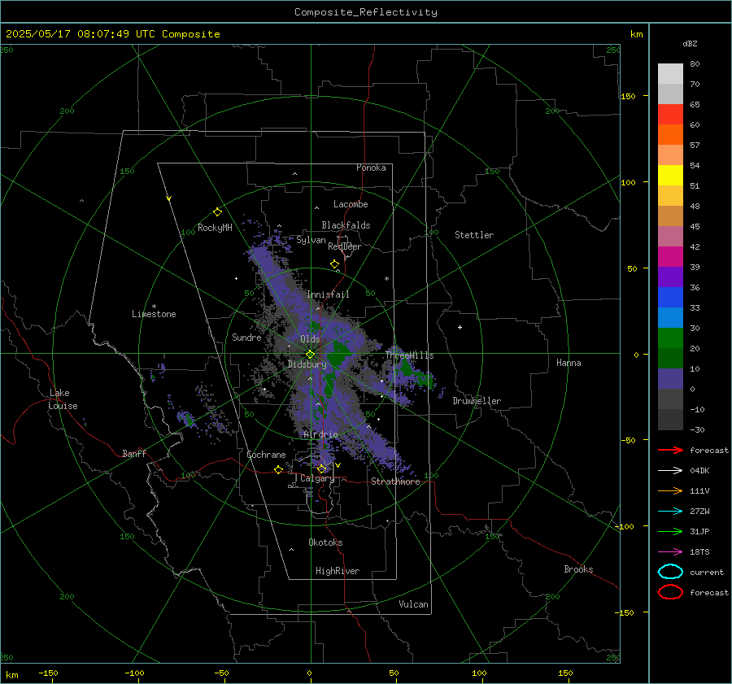
Task: Select the red 60-65 dBZ swatch
Action: tap(670, 115)
